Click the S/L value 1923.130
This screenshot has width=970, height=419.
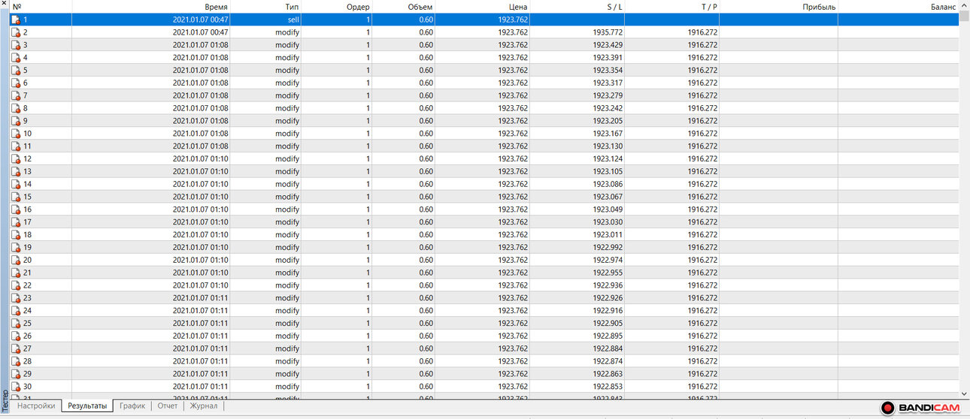tap(608, 146)
